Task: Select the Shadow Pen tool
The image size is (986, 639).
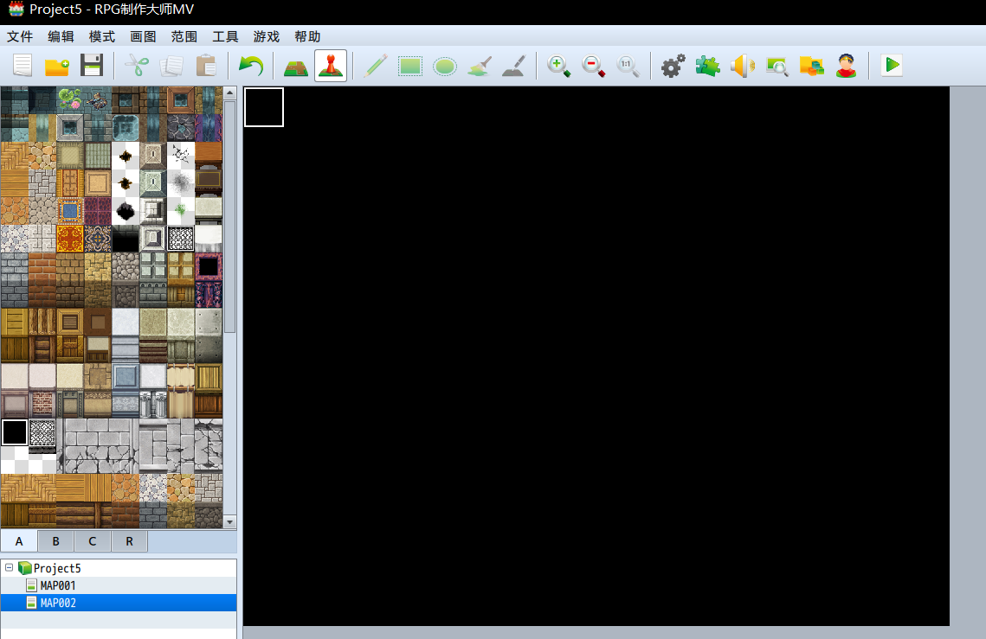Action: pos(513,66)
